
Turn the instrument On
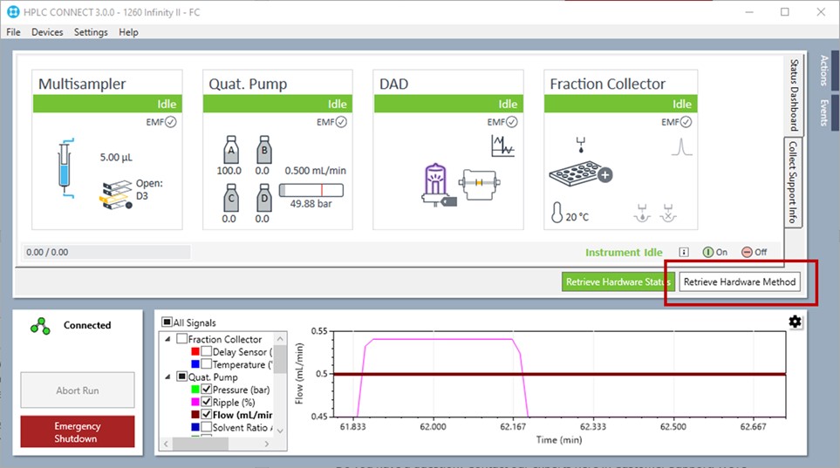[x=714, y=252]
